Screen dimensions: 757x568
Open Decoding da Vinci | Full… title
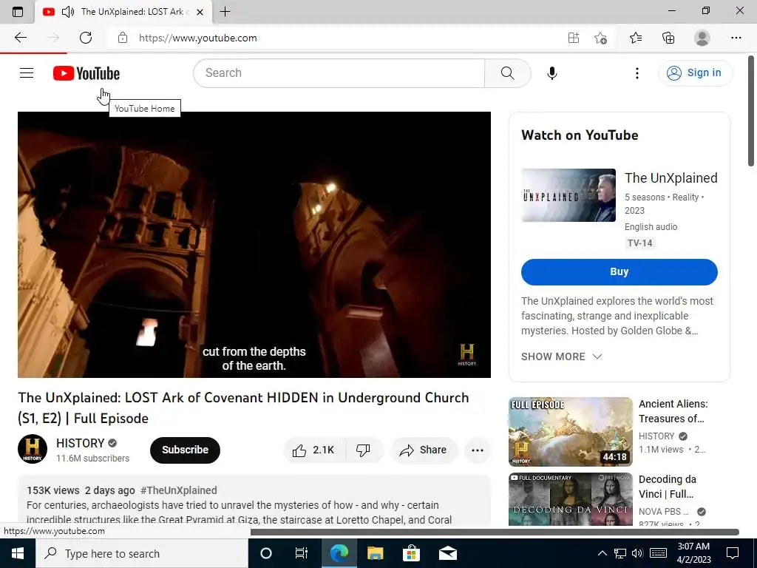pyautogui.click(x=668, y=487)
